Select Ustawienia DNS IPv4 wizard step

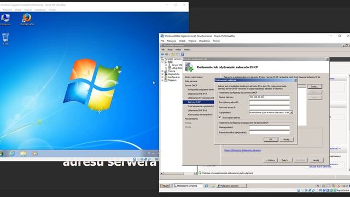click(x=197, y=94)
